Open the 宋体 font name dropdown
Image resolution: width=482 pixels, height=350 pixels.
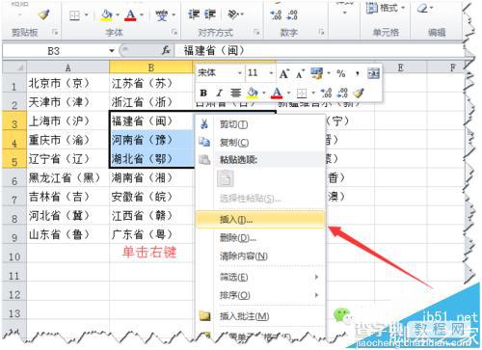[x=239, y=73]
